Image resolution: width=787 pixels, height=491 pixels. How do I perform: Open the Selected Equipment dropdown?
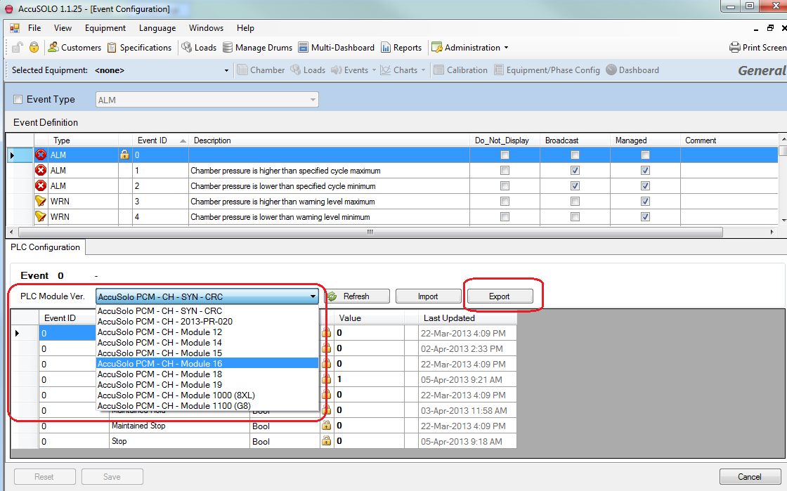[x=226, y=70]
